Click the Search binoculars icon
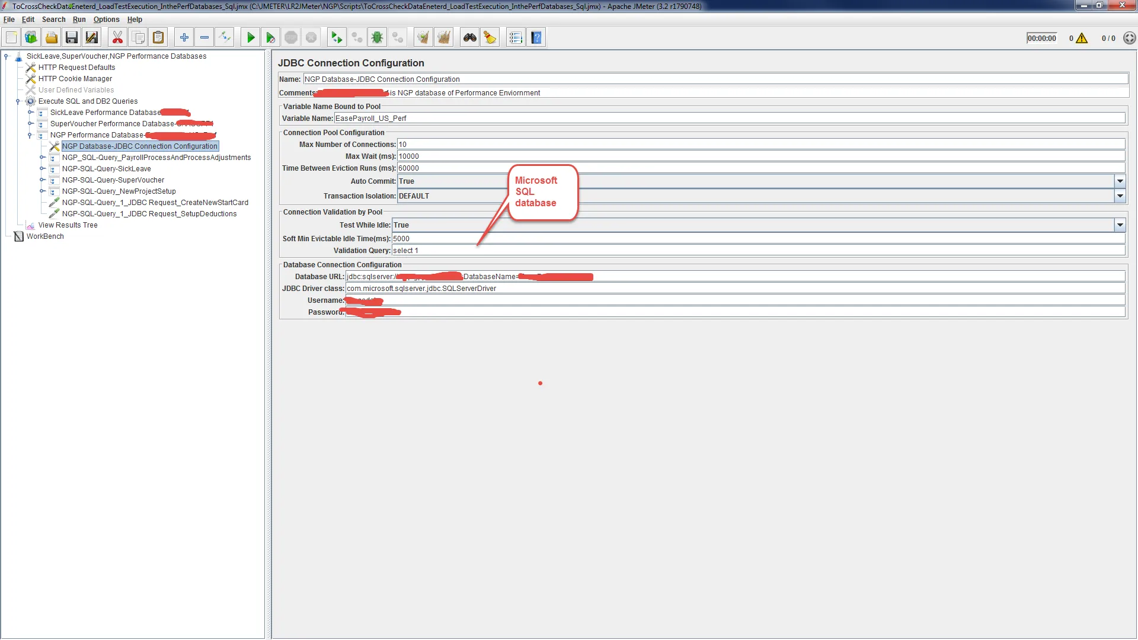Screen dimensions: 1138x640 click(x=470, y=38)
